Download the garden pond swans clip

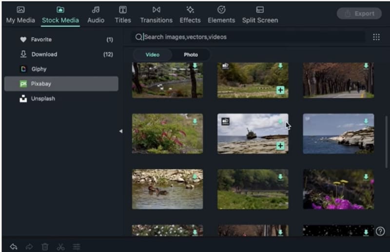[x=195, y=65]
